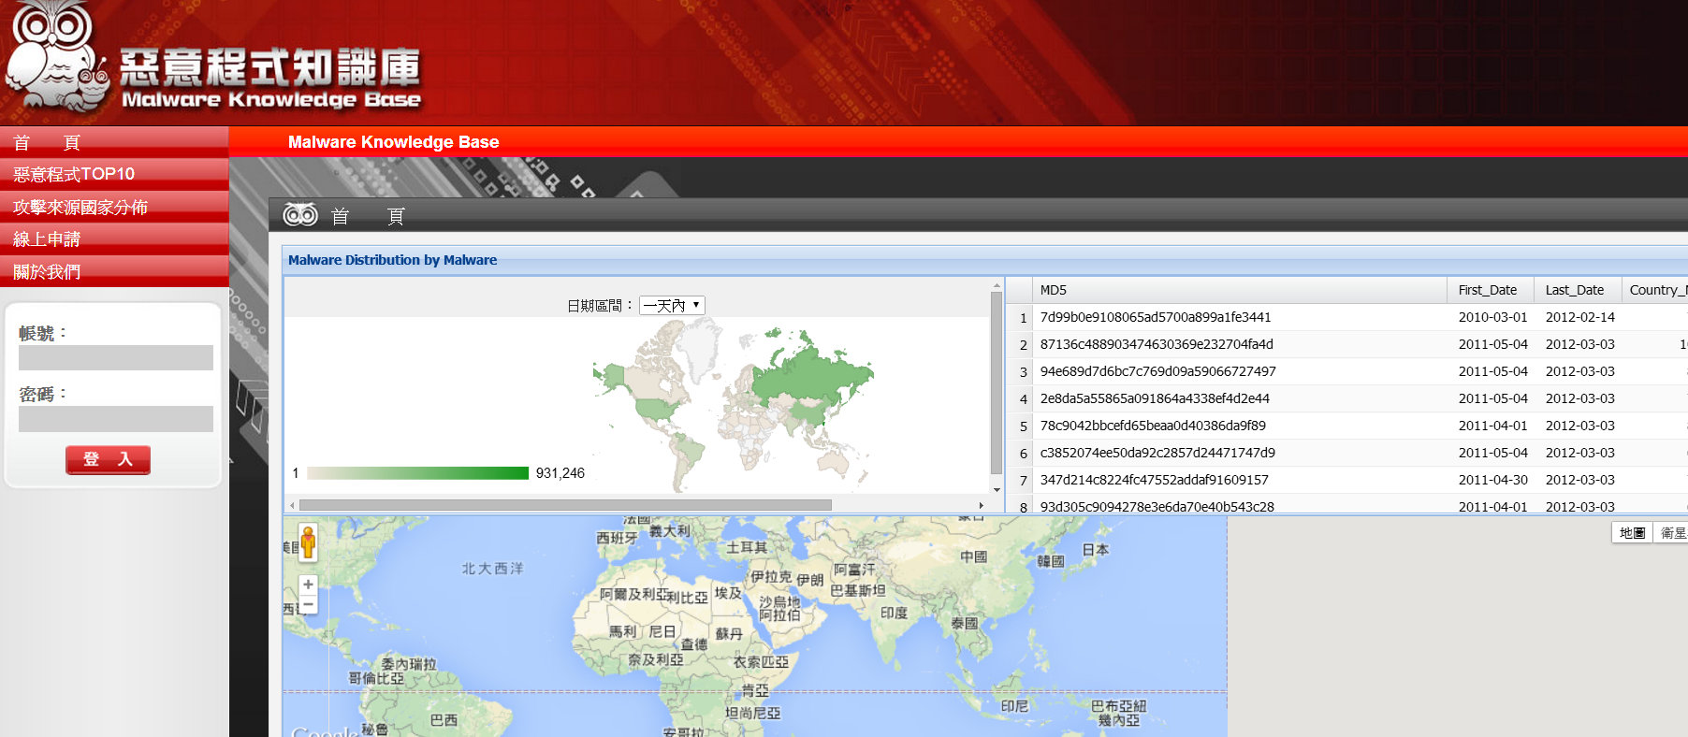Click the chart panel scroll-down arrow
The width and height of the screenshot is (1688, 737).
(x=997, y=489)
